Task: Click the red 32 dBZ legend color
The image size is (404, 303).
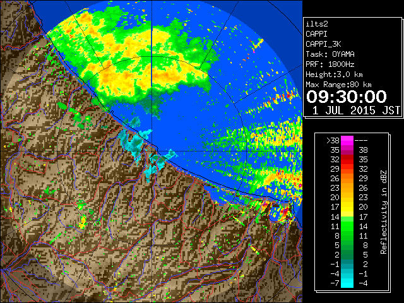Action: point(347,160)
